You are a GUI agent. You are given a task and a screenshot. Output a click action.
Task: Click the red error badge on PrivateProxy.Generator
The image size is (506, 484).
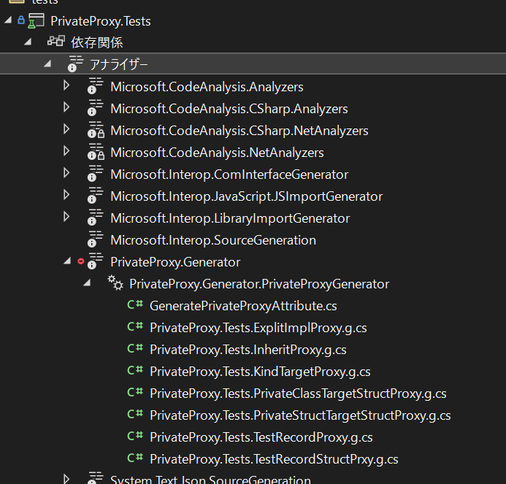click(81, 261)
